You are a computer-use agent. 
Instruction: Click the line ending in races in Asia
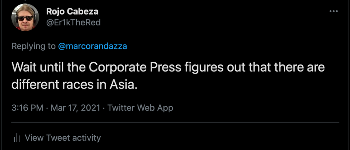[x=74, y=85]
